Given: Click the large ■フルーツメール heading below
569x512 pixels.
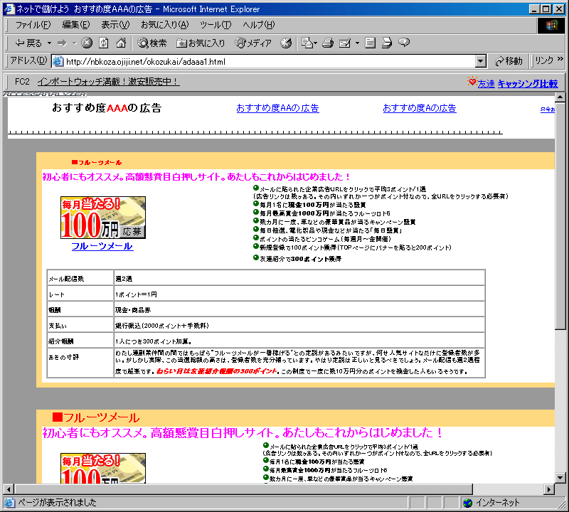Looking at the screenshot, I should click(96, 417).
